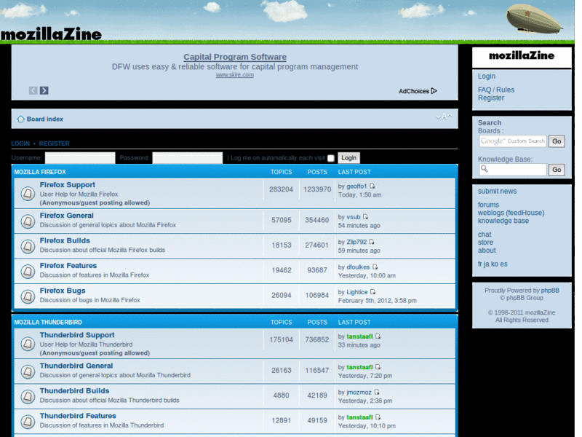Open the MOZILLA FIREFOX category header
Screen dimensions: 582x437
40,172
